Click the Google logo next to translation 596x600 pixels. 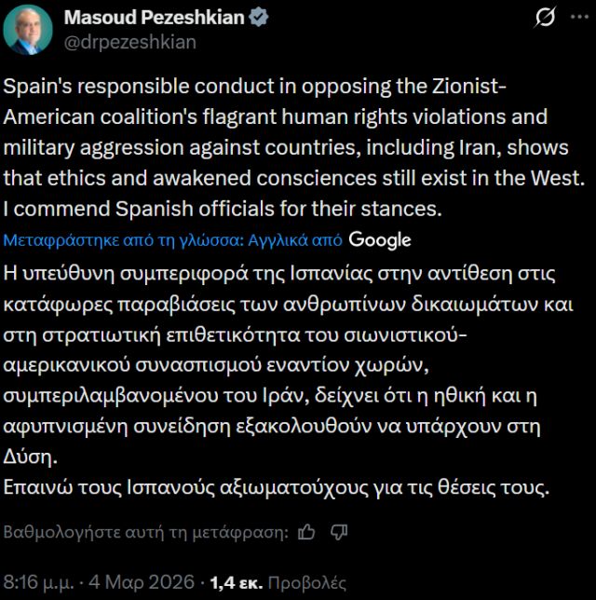click(380, 239)
